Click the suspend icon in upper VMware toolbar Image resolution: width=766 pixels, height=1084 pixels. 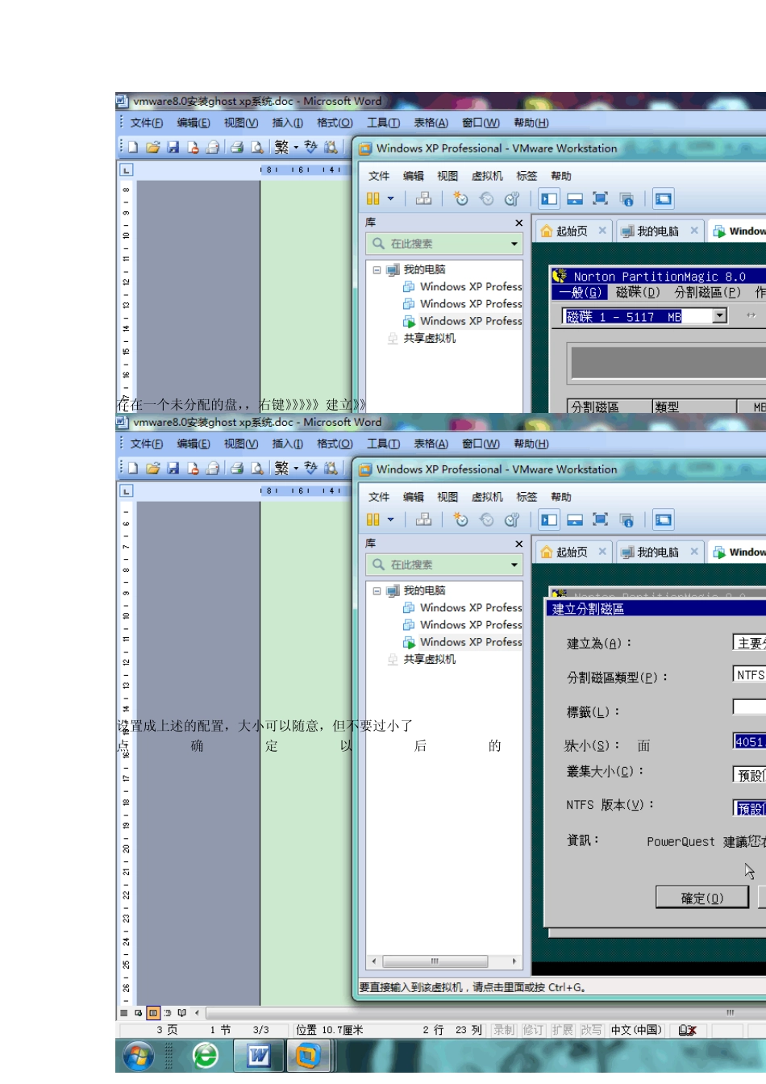(x=373, y=198)
